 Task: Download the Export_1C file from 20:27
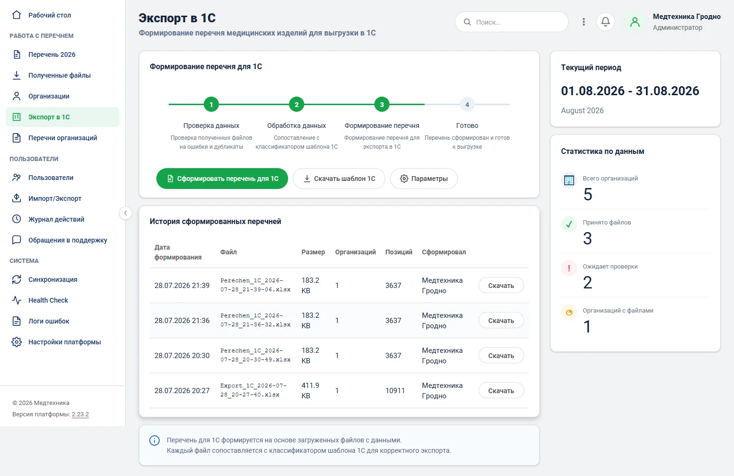tap(501, 391)
